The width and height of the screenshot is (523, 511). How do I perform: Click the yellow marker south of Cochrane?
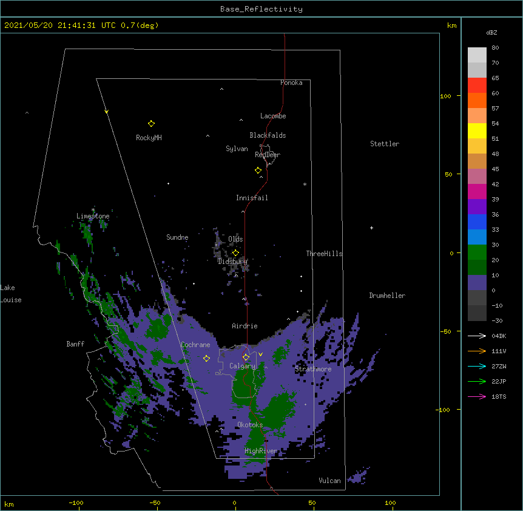(x=206, y=358)
